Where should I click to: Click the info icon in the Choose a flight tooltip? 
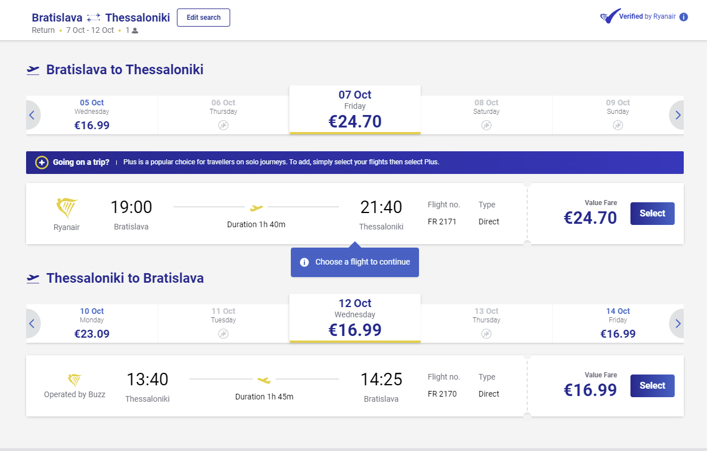pos(304,262)
